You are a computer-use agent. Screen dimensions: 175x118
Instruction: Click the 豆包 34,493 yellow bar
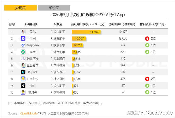(x=86, y=32)
